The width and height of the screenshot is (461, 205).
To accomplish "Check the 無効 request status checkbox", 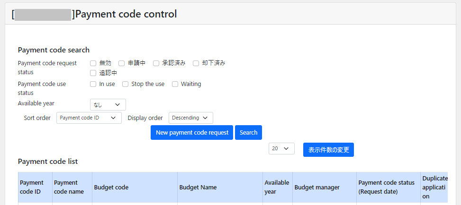I will click(93, 63).
